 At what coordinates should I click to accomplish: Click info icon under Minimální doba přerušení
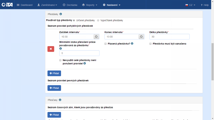[60, 49]
